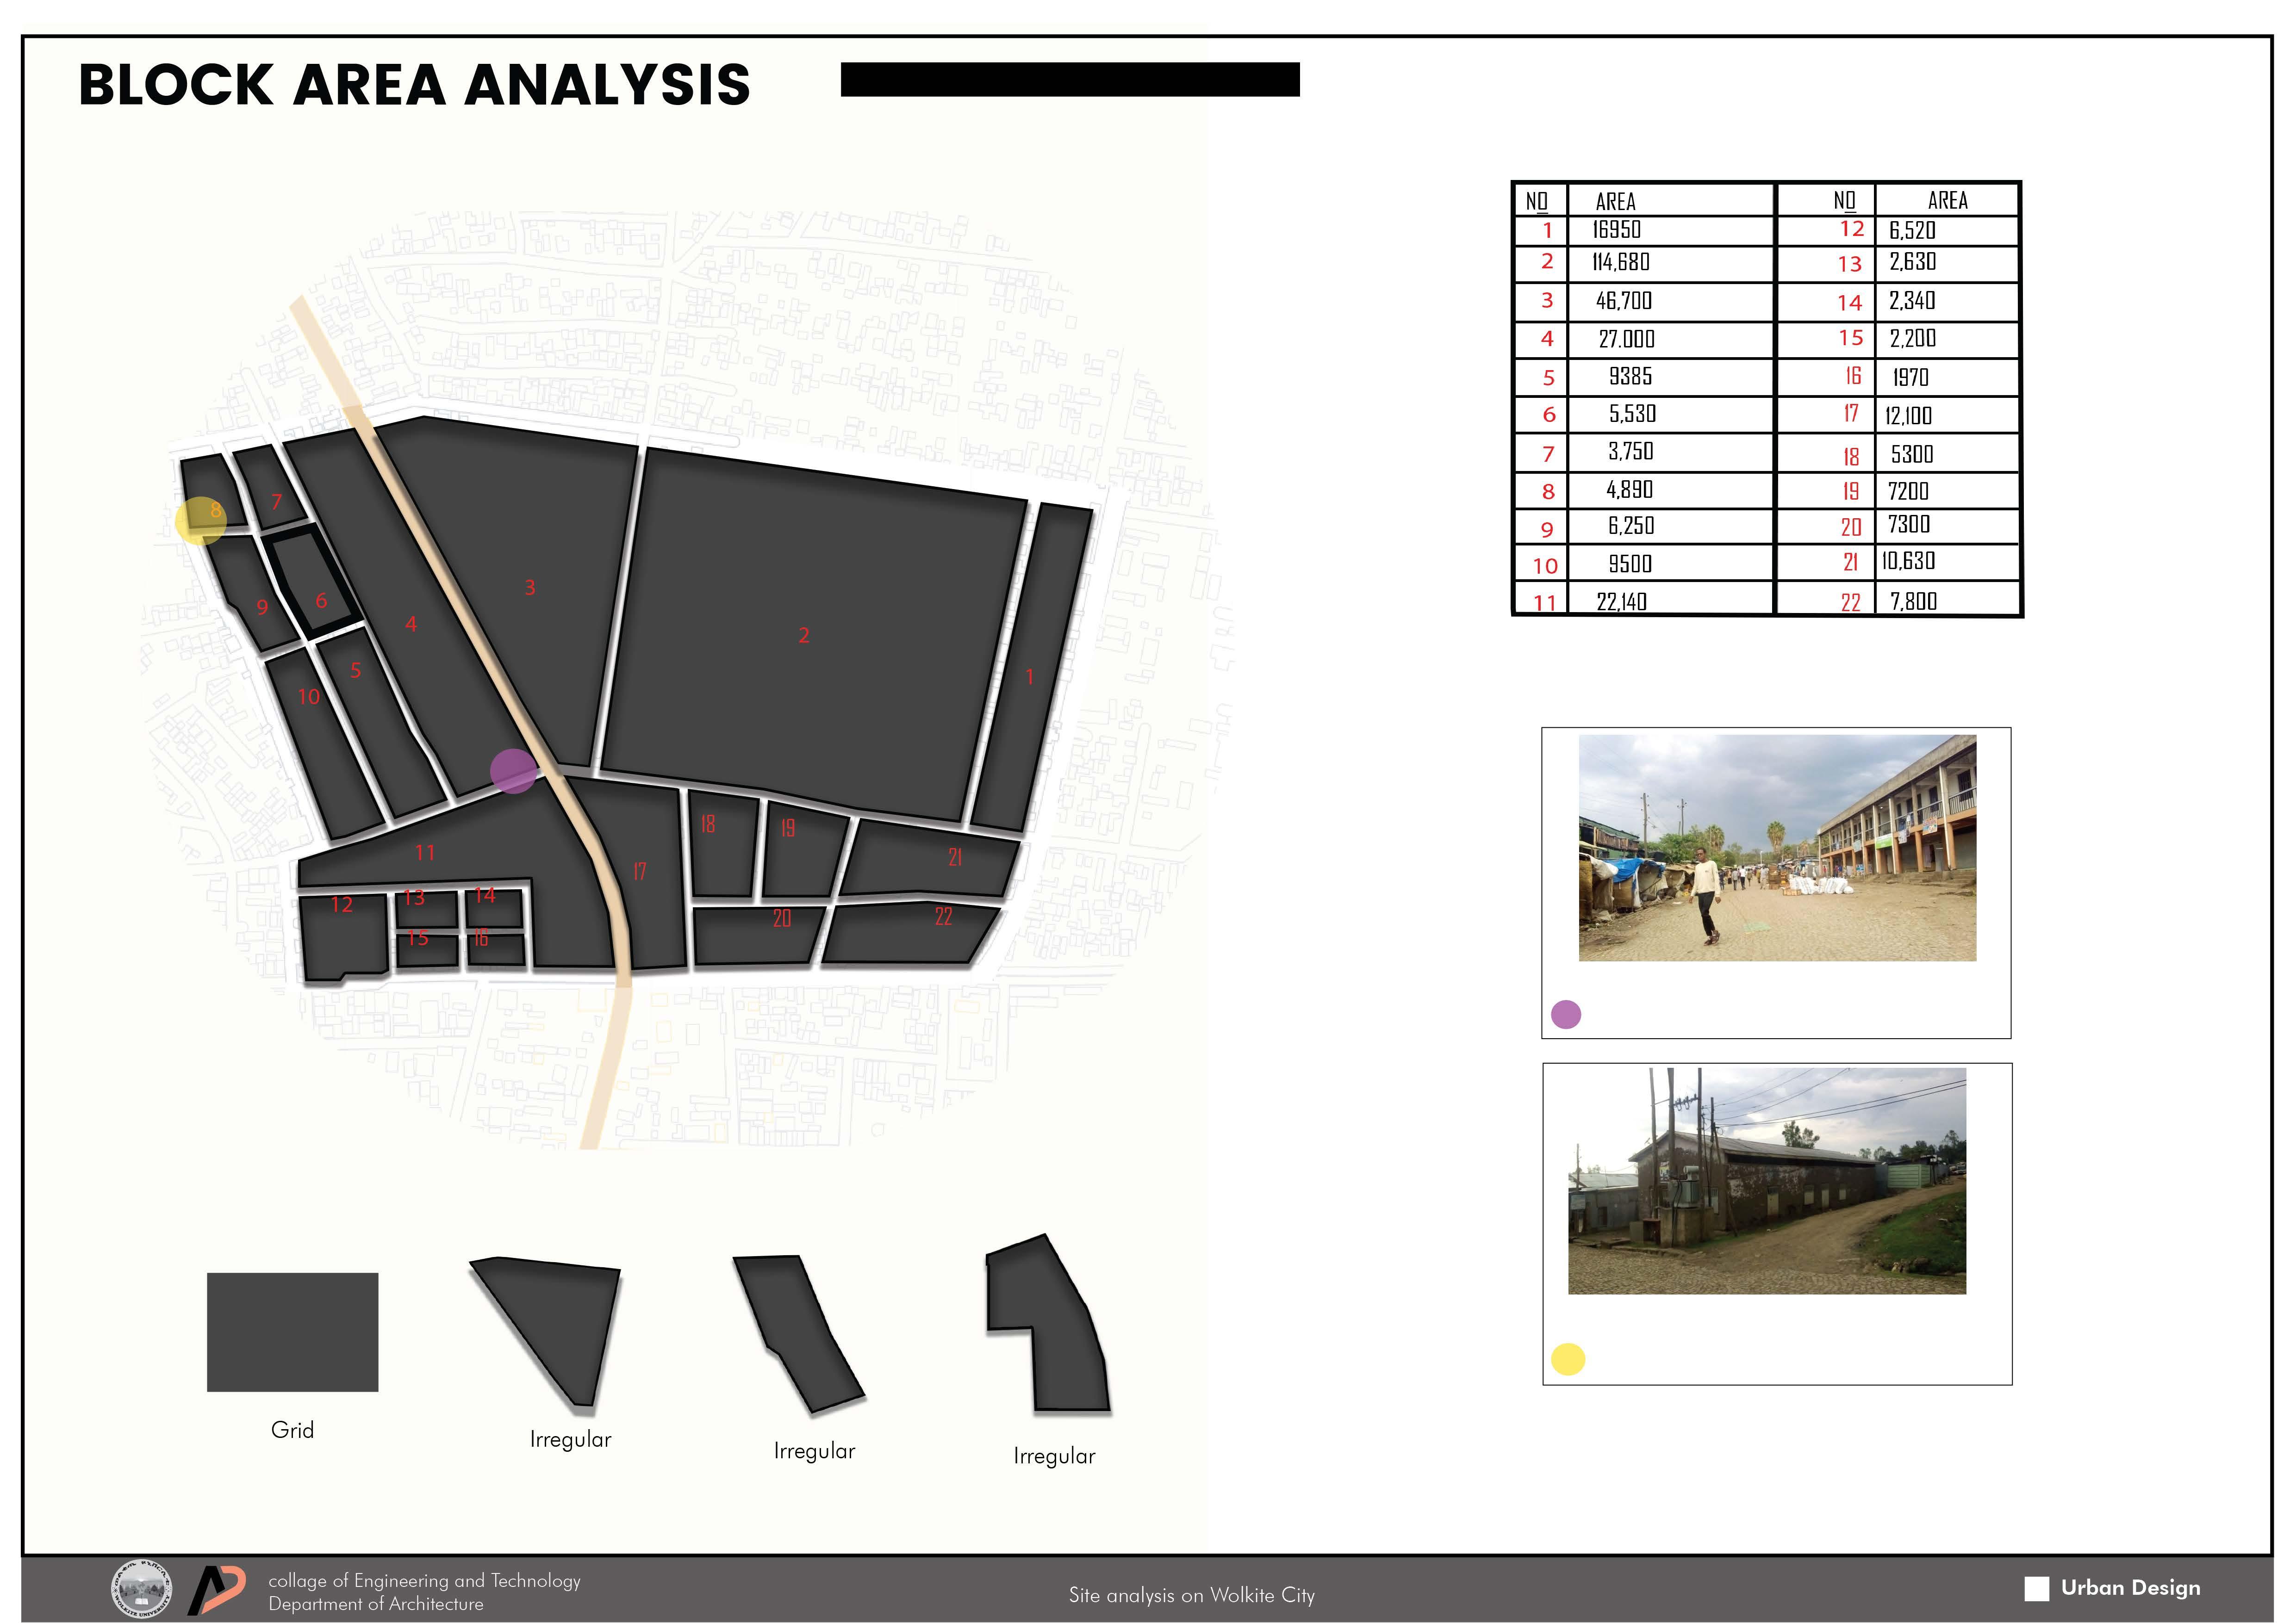Screen dimensions: 2296x1623
Task: Click the 114,680 area value in table
Action: (x=1621, y=263)
